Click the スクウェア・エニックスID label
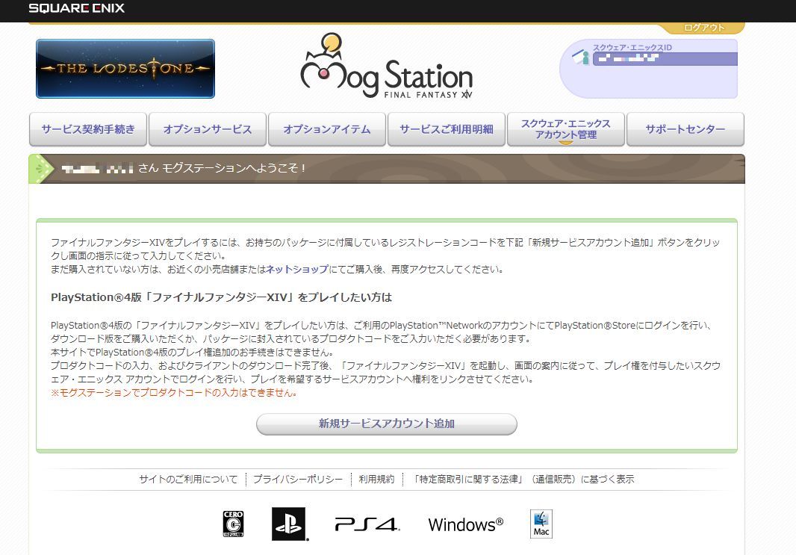Screen dimensions: 796x555 (x=632, y=47)
